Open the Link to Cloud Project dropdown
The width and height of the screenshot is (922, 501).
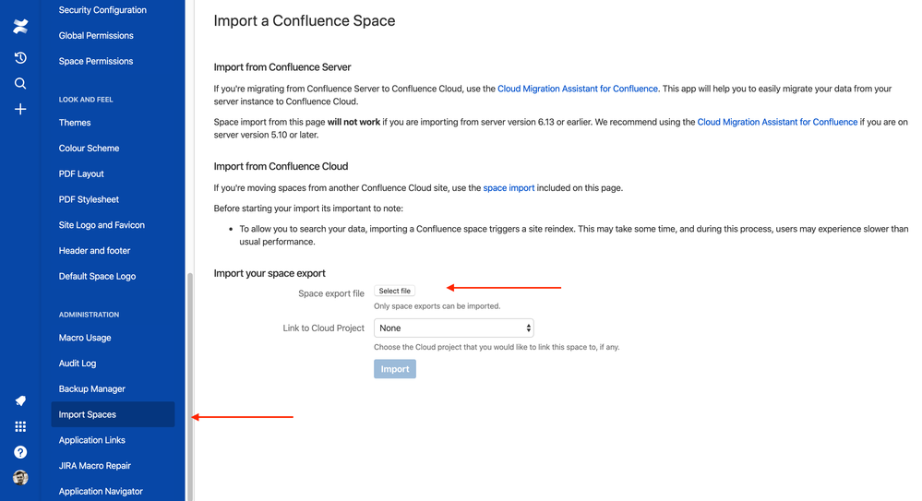tap(454, 328)
